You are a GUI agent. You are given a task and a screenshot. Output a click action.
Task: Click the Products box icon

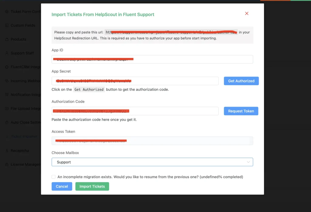(7, 39)
